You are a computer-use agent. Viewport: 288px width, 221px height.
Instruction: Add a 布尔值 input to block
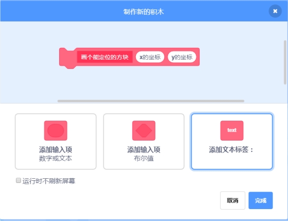pyautogui.click(x=144, y=142)
